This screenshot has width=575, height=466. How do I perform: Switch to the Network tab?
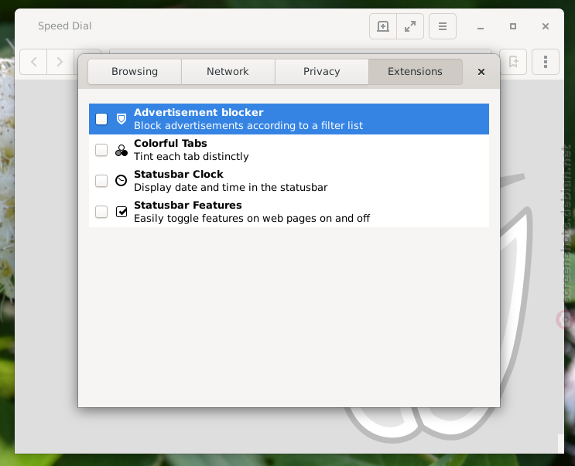(x=228, y=72)
